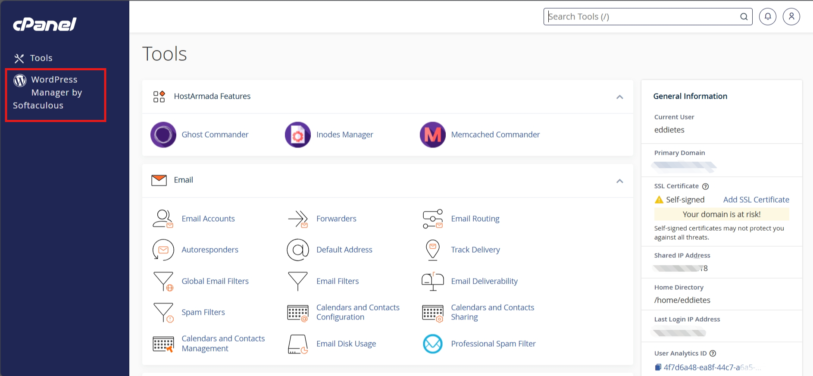Click the Spam Filters funnel icon
The image size is (813, 376).
click(x=163, y=312)
